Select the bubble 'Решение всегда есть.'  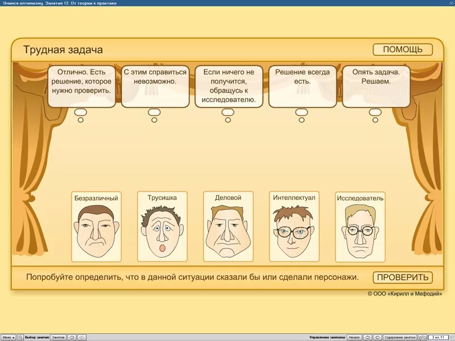pyautogui.click(x=303, y=86)
